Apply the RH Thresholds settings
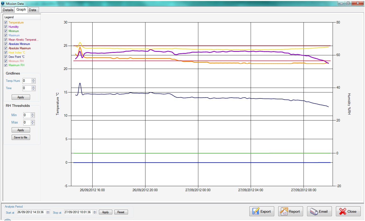The width and height of the screenshot is (365, 221). point(21,130)
